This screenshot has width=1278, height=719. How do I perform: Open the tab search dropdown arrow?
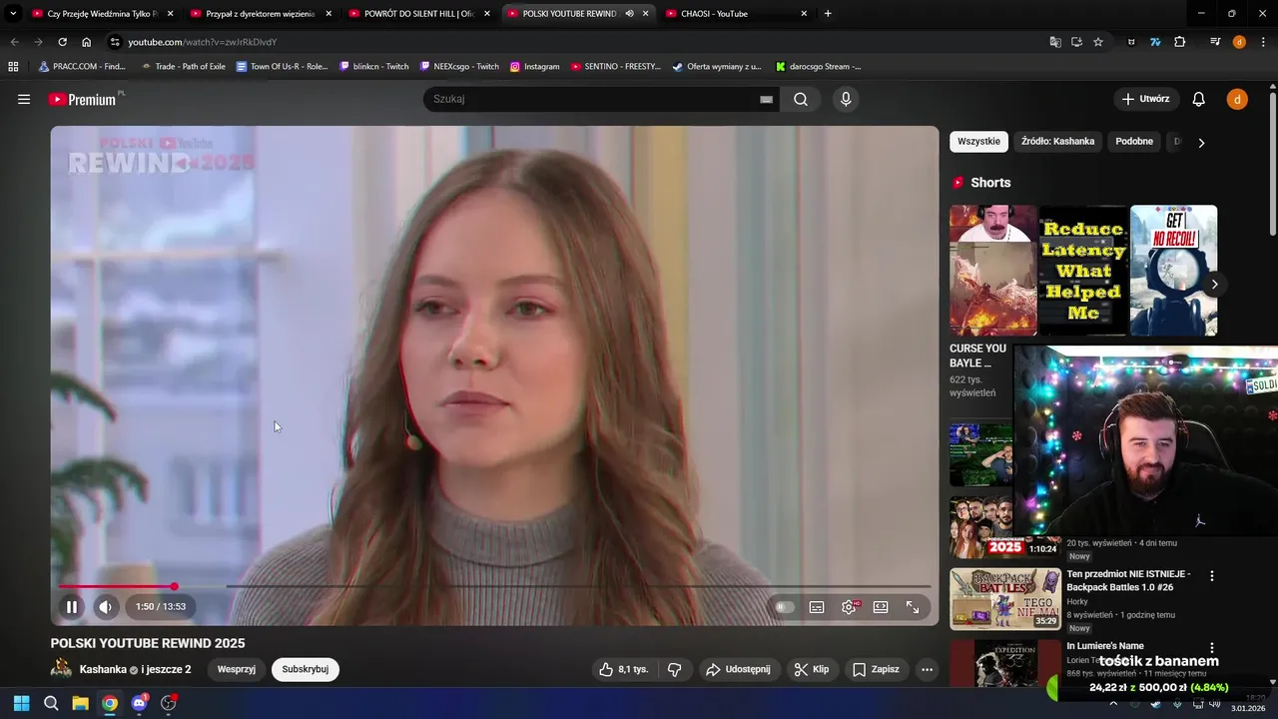(13, 14)
